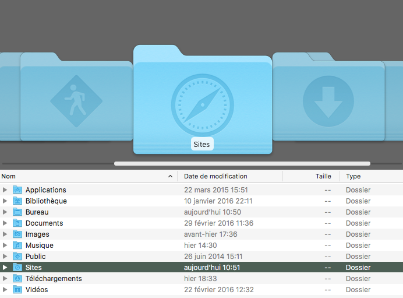Expand the Téléchargements folder
Image resolution: width=403 pixels, height=298 pixels.
tap(5, 278)
